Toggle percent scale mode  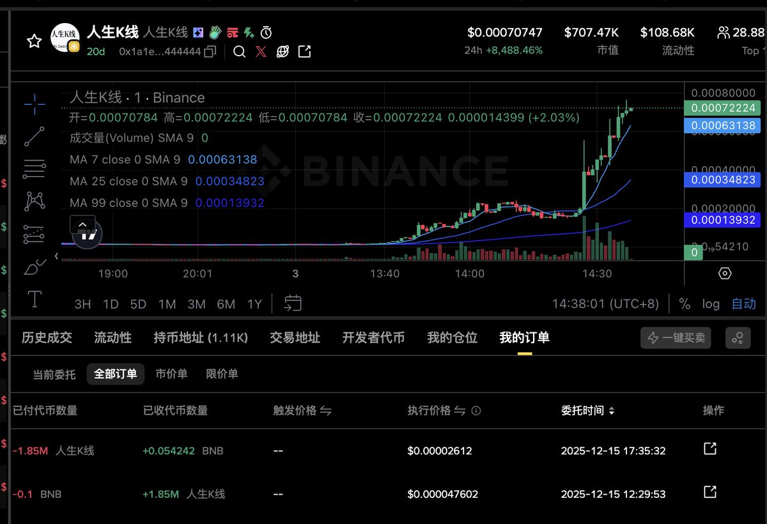point(685,304)
